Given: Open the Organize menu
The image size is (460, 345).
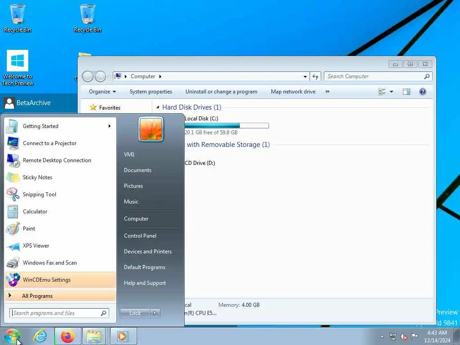Looking at the screenshot, I should pos(102,92).
